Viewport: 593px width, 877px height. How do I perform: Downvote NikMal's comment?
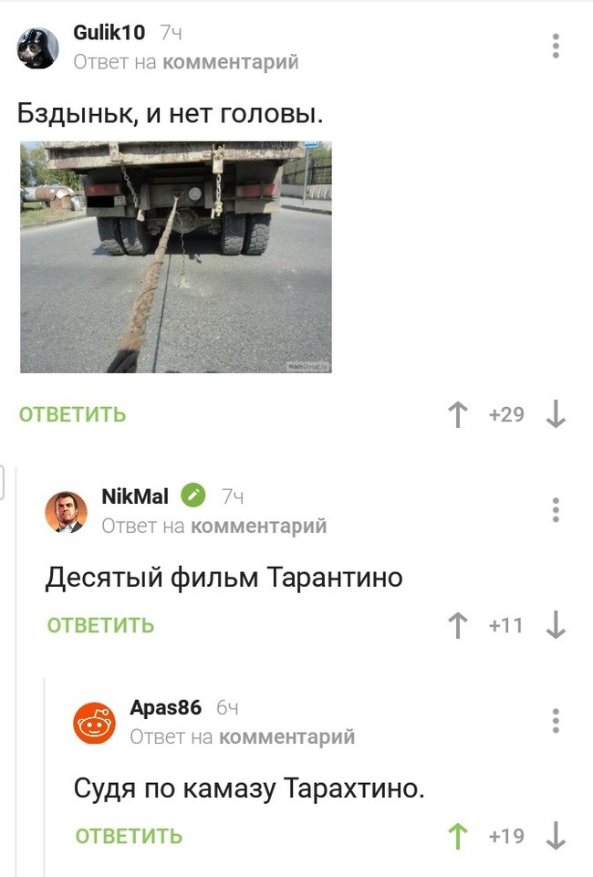tap(556, 625)
